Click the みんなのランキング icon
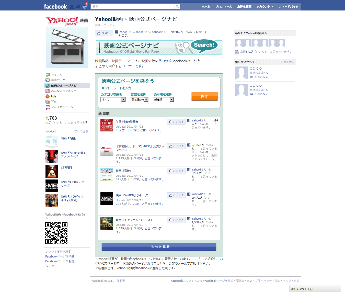 (48, 91)
